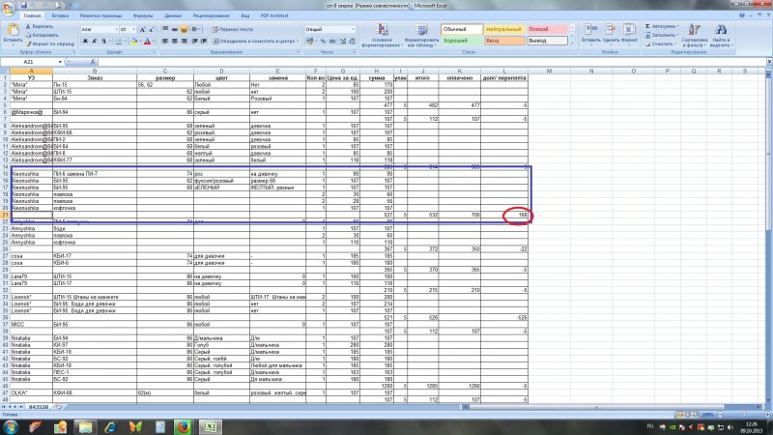Image resolution: width=773 pixels, height=435 pixels.
Task: Apply red font color letter A
Action: tap(147, 42)
